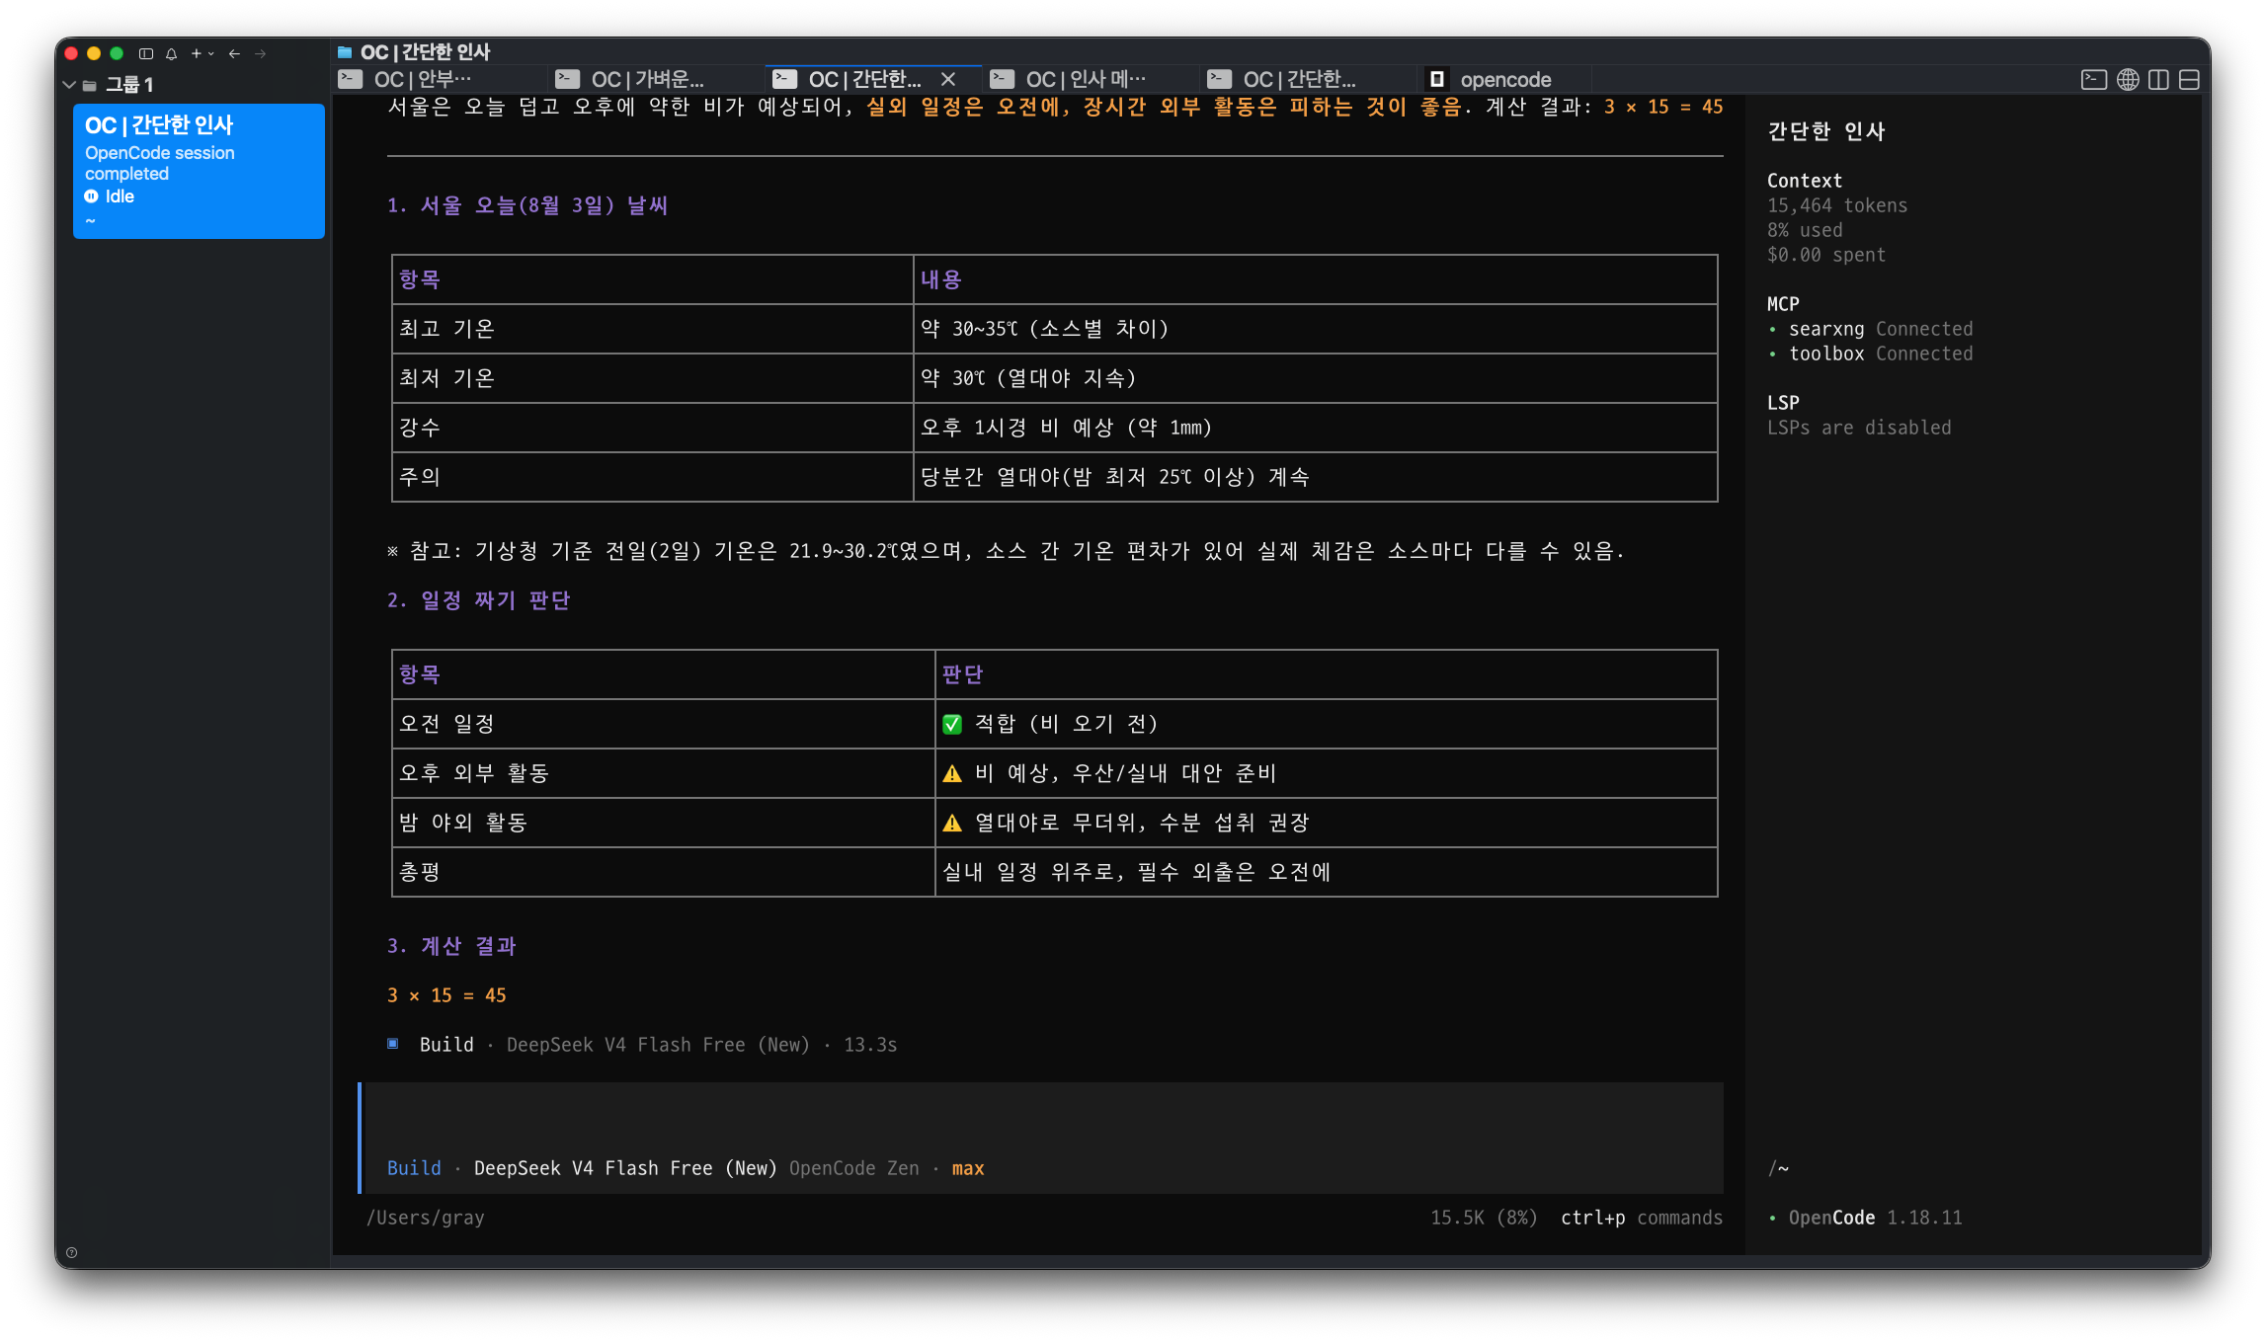Click the /~ path in side panel
The image size is (2266, 1342).
1778,1168
